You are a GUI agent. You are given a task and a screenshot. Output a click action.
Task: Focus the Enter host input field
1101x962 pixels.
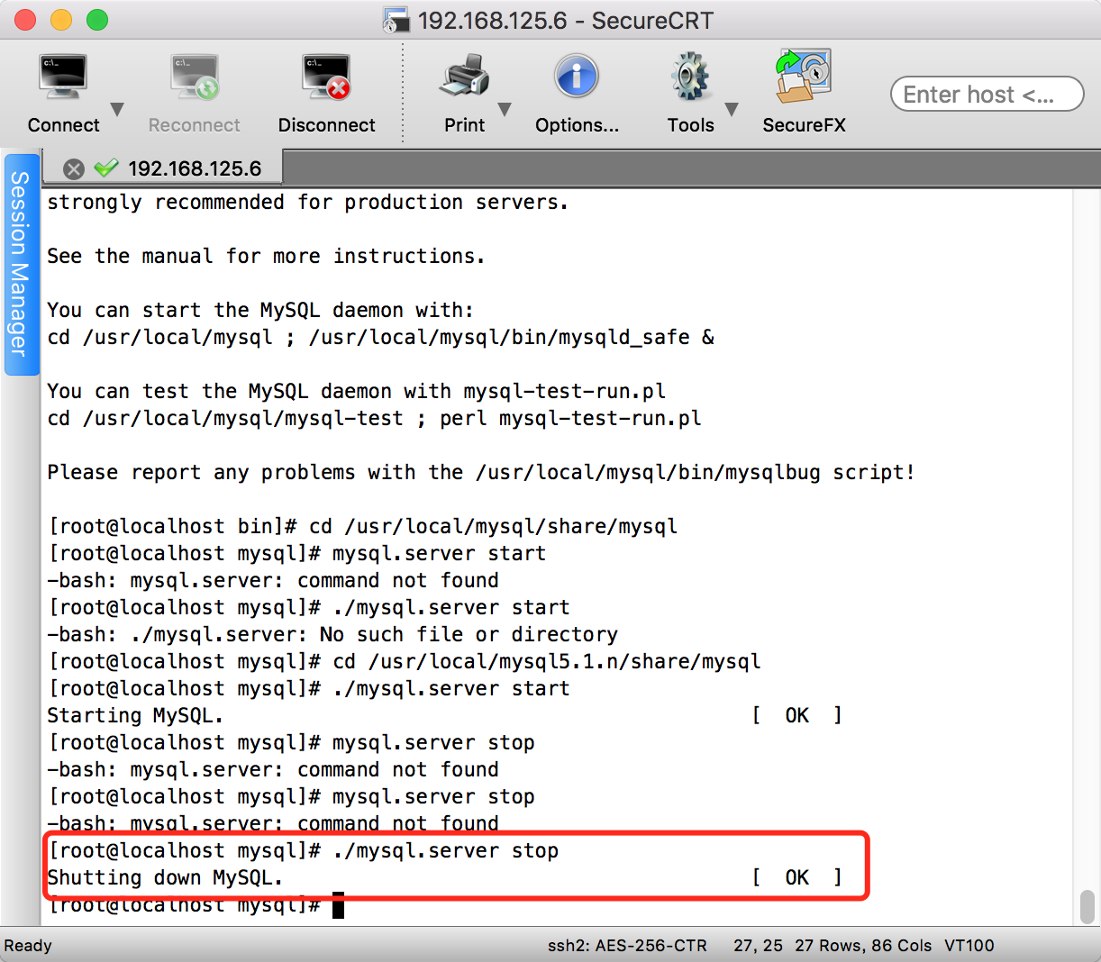987,94
